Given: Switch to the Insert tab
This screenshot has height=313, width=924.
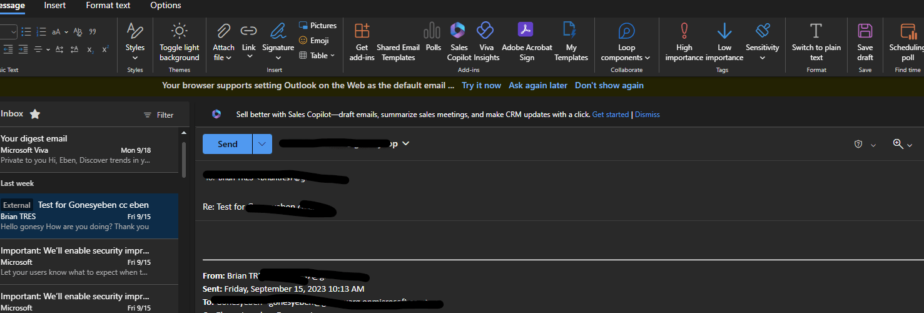Looking at the screenshot, I should click(55, 6).
